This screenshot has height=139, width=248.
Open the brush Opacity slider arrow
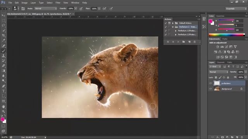click(76, 8)
